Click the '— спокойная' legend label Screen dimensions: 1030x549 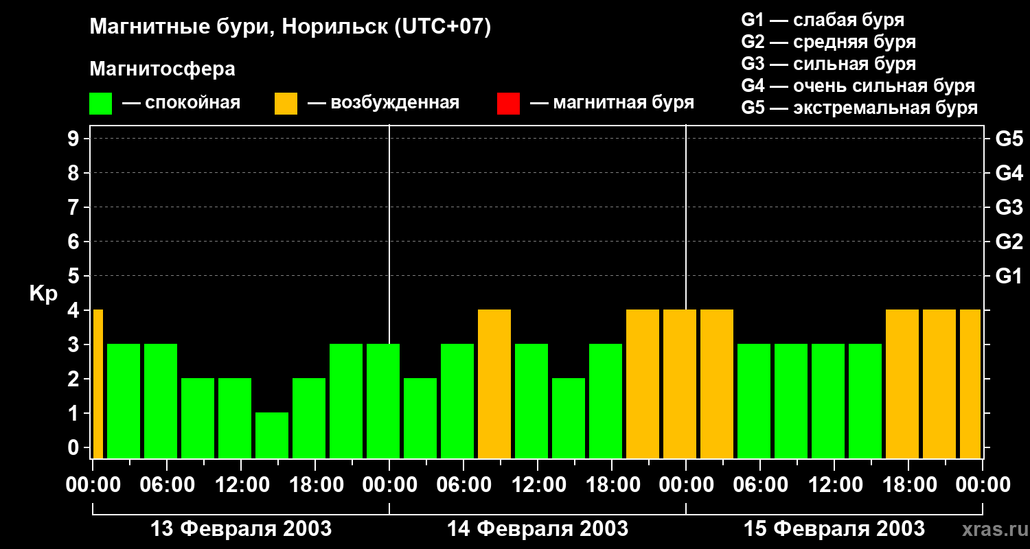(181, 103)
